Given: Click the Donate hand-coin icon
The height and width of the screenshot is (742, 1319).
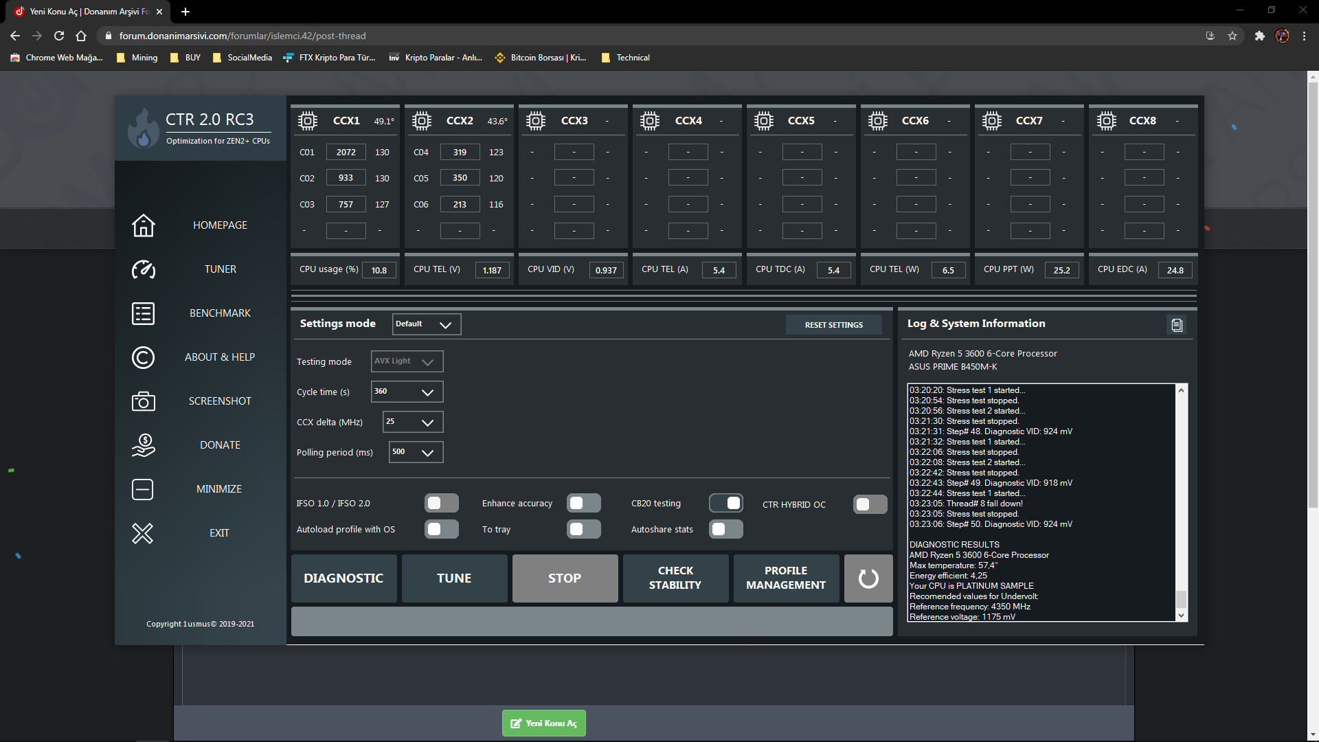Looking at the screenshot, I should (x=143, y=445).
